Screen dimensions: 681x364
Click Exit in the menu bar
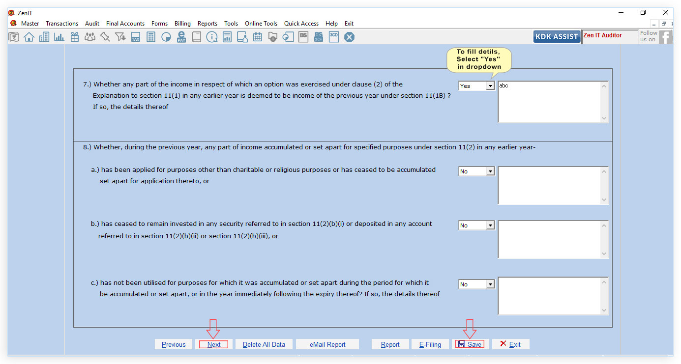pos(349,24)
